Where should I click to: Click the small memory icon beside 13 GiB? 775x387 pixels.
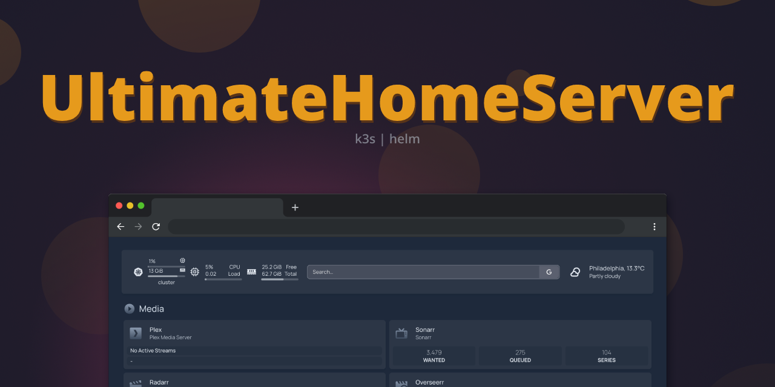[x=182, y=270]
